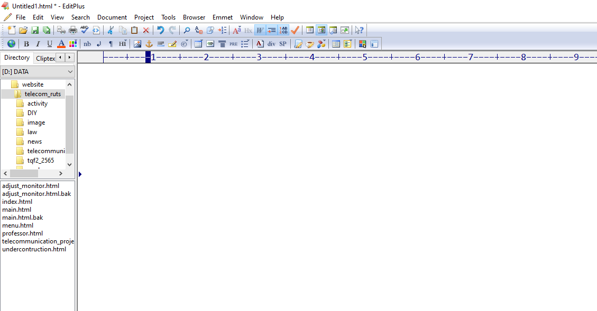
Task: Open the special character (©) dropdown
Action: click(184, 44)
